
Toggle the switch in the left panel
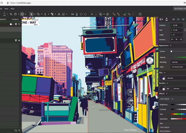click(11, 24)
